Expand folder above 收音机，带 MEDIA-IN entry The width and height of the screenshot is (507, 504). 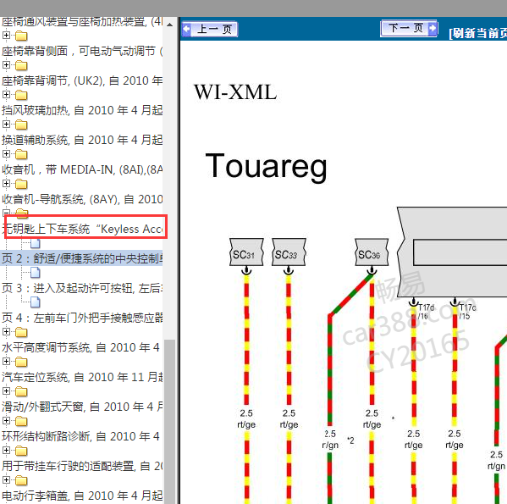[x=6, y=153]
